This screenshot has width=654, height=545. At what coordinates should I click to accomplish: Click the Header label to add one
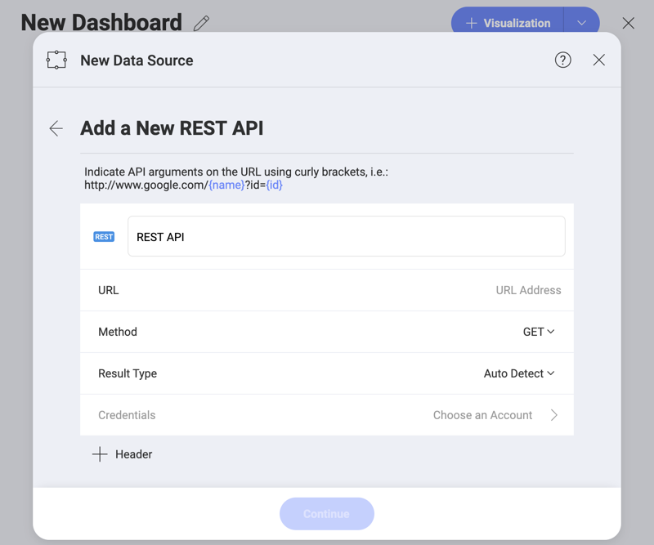(133, 454)
